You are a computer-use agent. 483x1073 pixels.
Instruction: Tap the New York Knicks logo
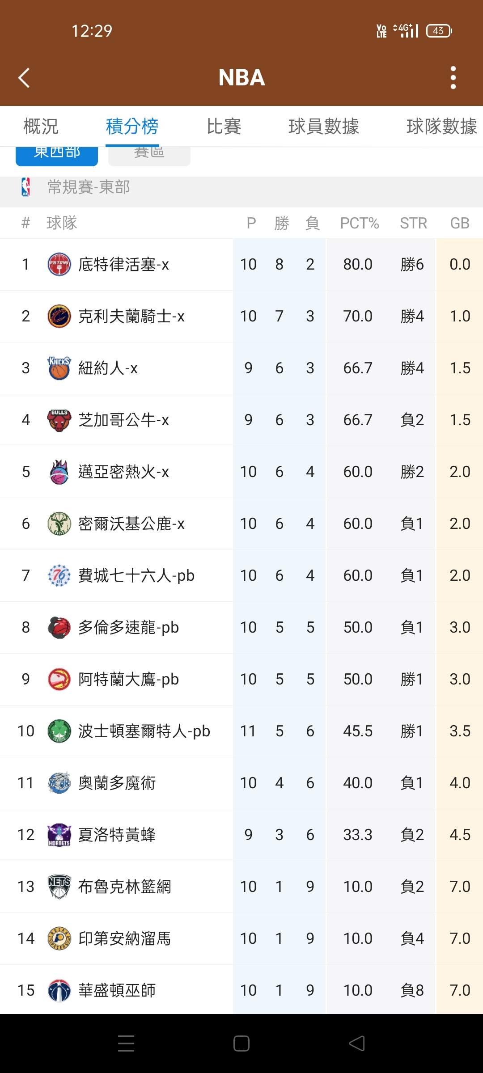coord(59,368)
